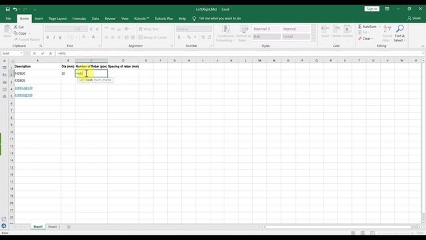Open Format as Table
Screen dimensions: 426x240
pos(244,33)
